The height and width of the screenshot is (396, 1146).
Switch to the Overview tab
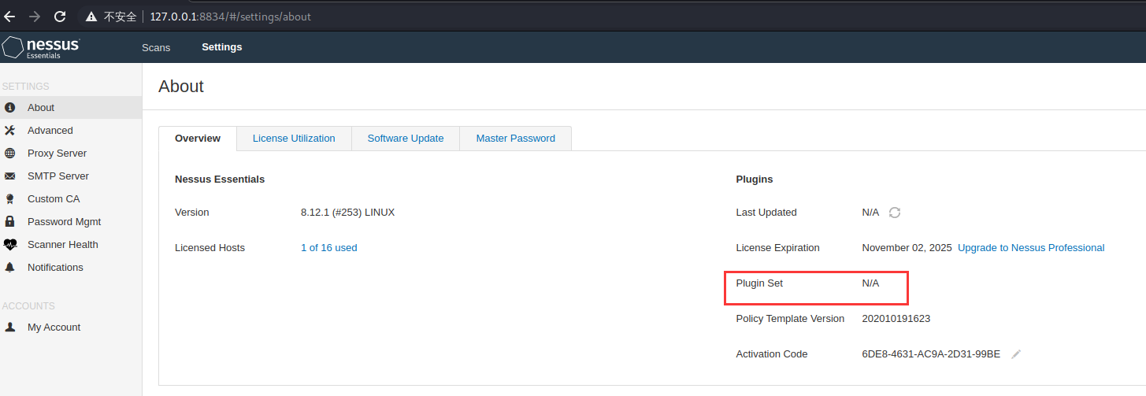pyautogui.click(x=198, y=138)
